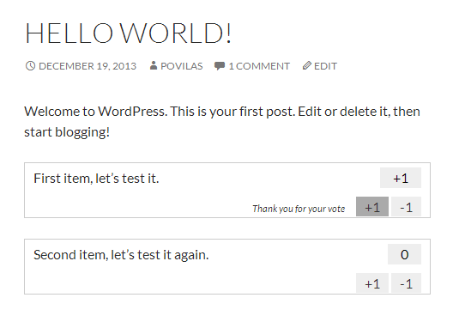Select the 'Second item, let's test it again.' text
459x322 pixels.
(x=121, y=255)
